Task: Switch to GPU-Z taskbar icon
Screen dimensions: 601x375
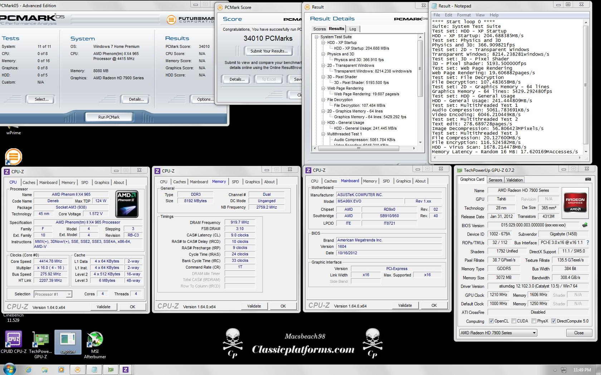Action: (x=111, y=370)
